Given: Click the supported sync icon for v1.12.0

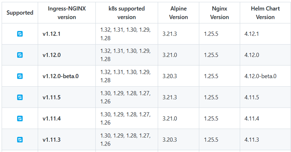Looking at the screenshot, I should point(20,55).
